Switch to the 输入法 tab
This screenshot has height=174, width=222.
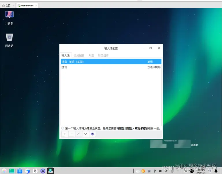pos(66,55)
